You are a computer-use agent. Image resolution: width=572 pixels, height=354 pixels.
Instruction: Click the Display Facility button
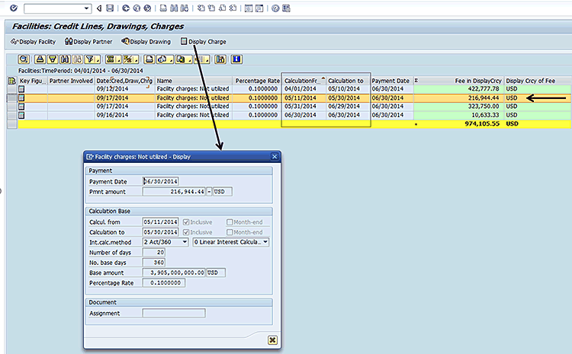pos(34,41)
